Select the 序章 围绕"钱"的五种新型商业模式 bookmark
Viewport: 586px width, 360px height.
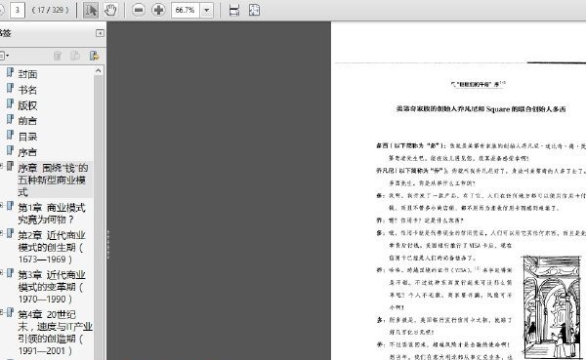coord(53,180)
